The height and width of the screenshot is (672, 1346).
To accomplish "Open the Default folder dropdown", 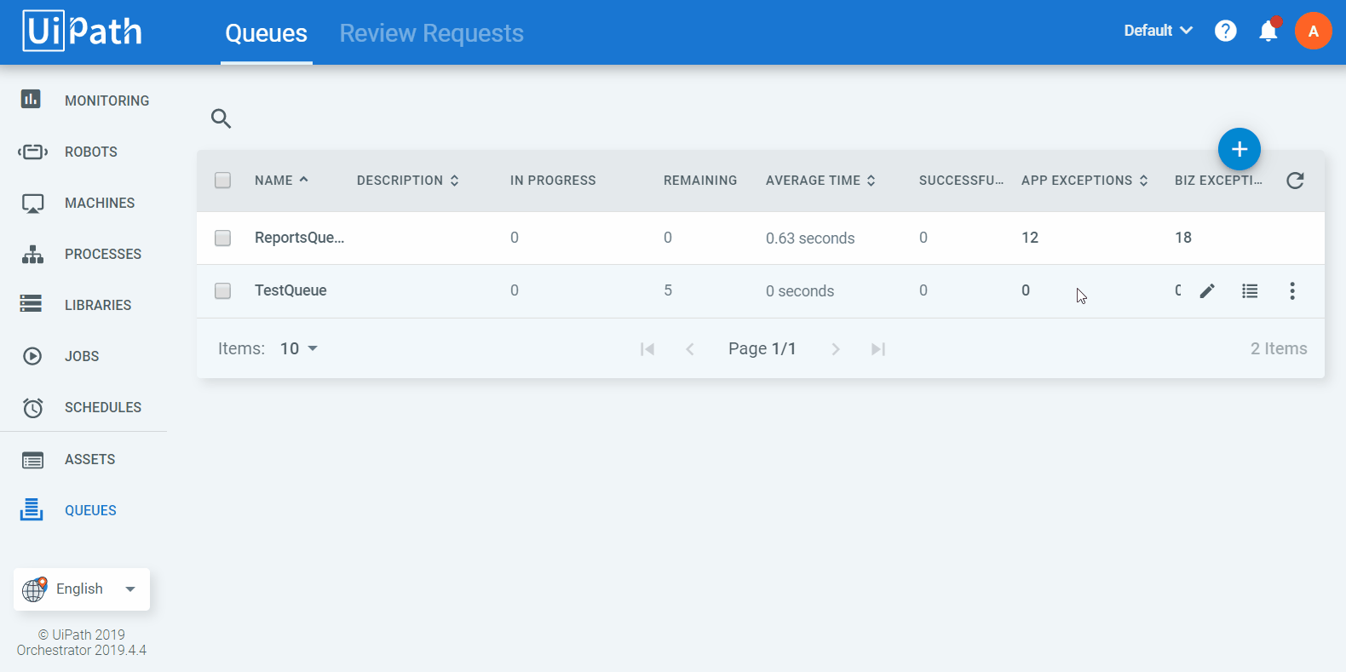I will click(x=1158, y=31).
